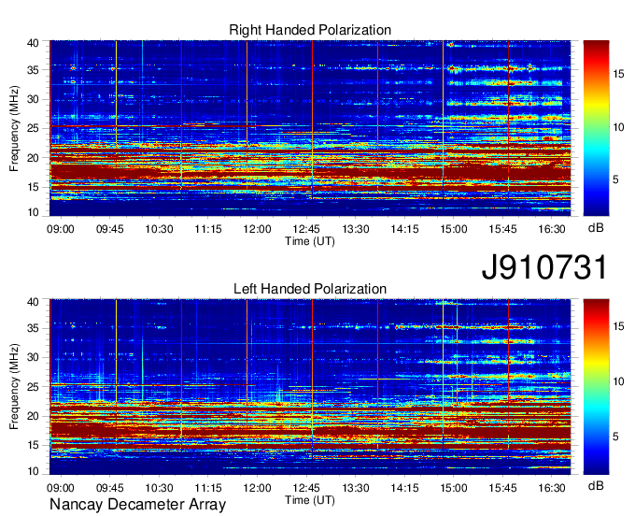The height and width of the screenshot is (516, 635).
Task: Click 15:45 tick on the Left Handed plot
Action: coord(503,488)
